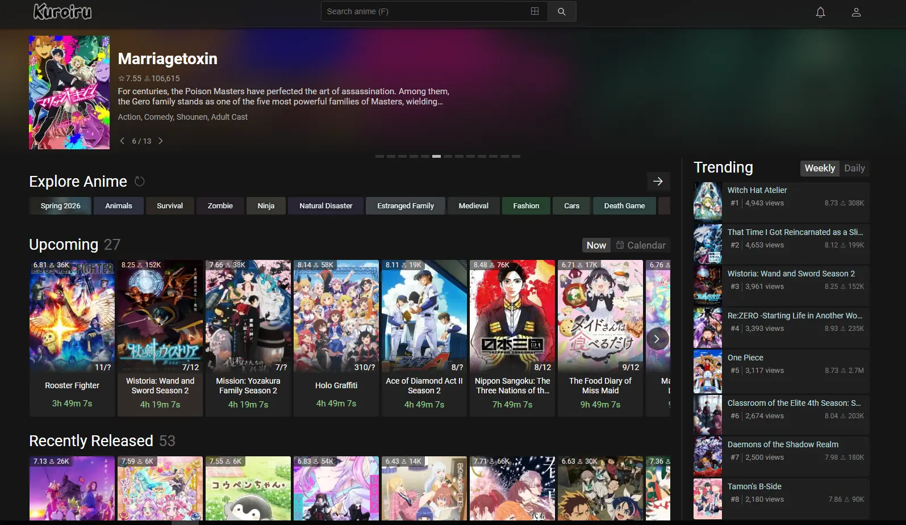Select the Zombie tag

[x=220, y=206]
